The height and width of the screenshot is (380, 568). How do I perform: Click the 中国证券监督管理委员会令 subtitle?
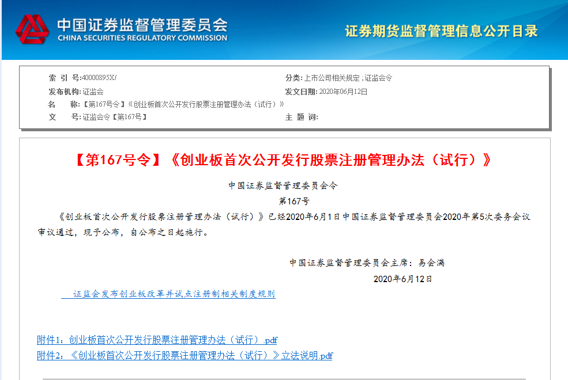coord(283,186)
